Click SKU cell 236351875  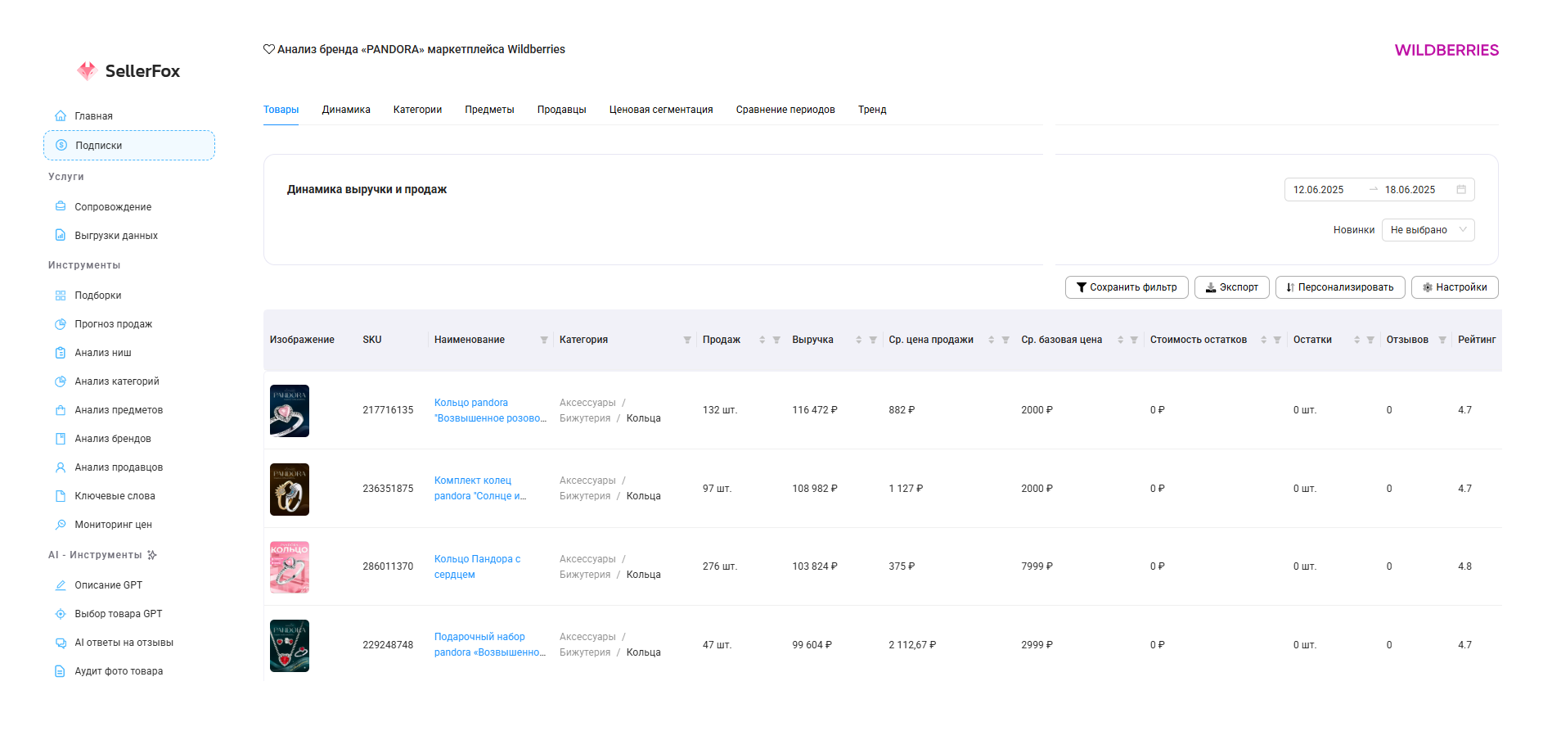(388, 489)
